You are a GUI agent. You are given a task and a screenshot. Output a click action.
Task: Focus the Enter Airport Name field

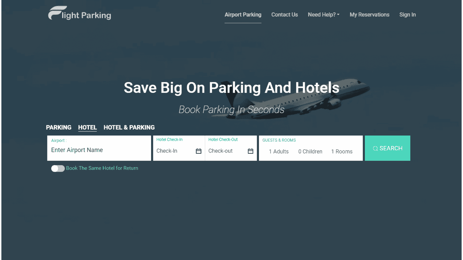(99, 148)
